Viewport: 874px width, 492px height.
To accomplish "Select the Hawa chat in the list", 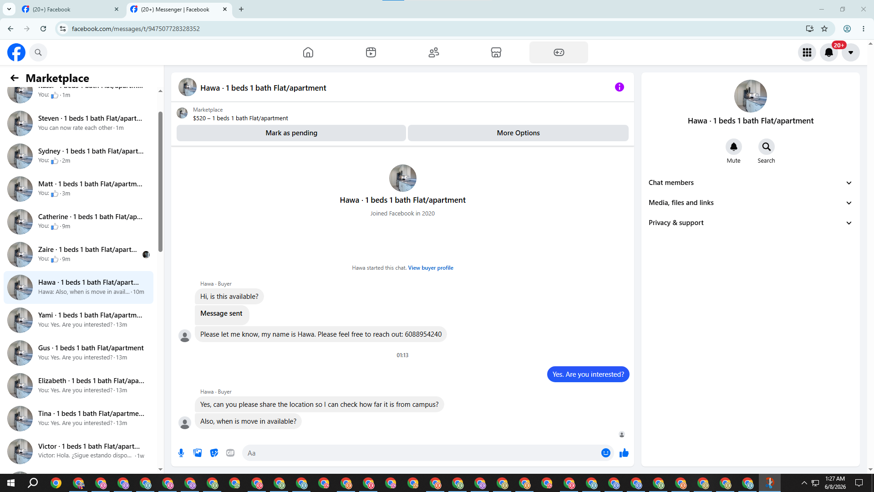I will (78, 287).
